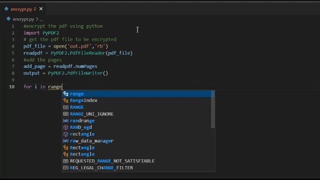This screenshot has width=320, height=180.
Task: Click comment '# get the pdf file to be encrypted'
Action: pos(70,39)
